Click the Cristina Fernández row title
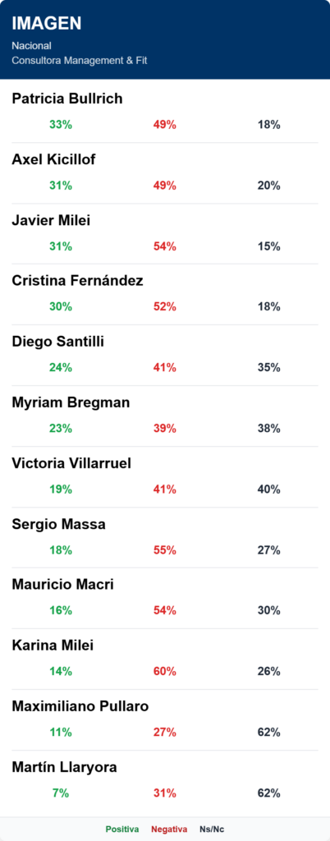The image size is (330, 841). pos(77,281)
